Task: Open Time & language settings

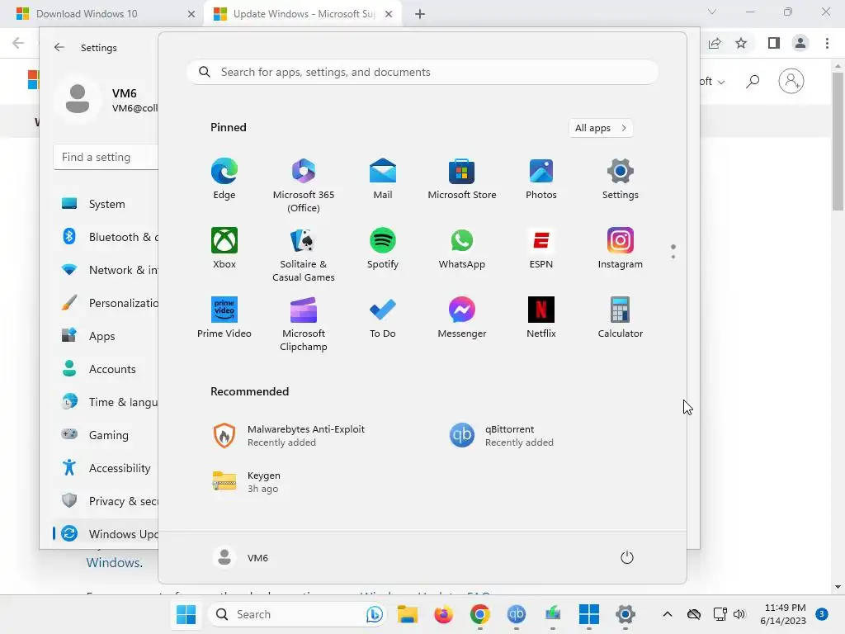Action: [x=106, y=402]
